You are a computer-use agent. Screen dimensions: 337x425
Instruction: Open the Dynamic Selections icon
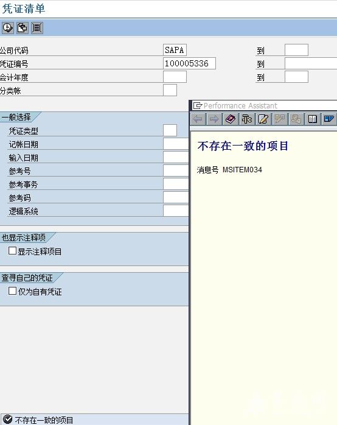37,27
